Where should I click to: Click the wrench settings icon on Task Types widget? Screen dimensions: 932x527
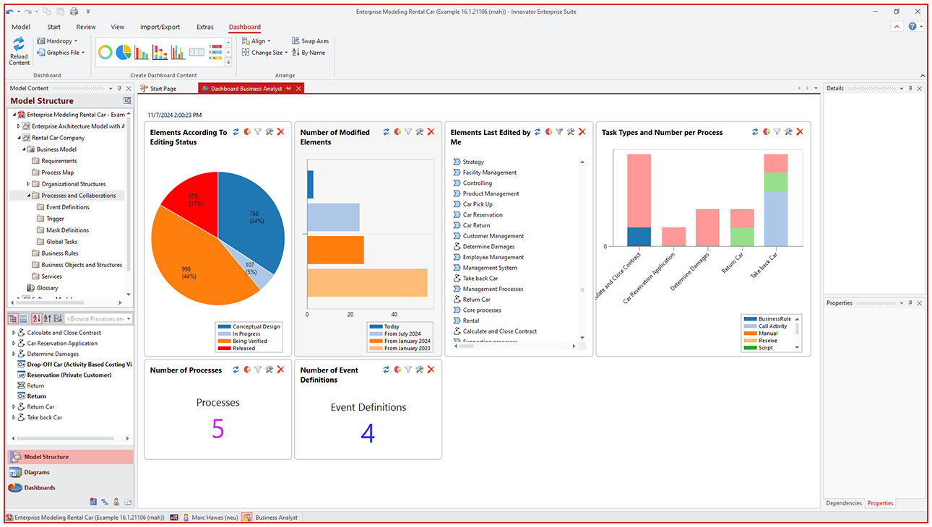(788, 132)
